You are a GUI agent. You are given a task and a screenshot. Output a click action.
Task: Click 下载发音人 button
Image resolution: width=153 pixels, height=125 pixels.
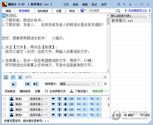tap(79, 91)
